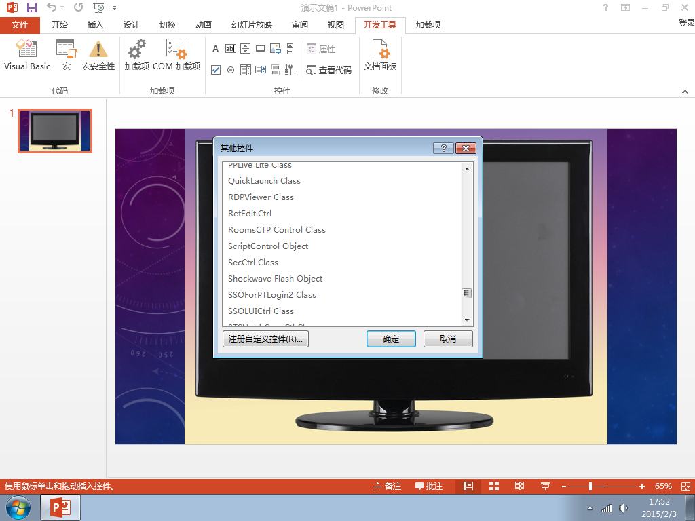Image resolution: width=695 pixels, height=521 pixels.
Task: Switch to the Design (设计) tab
Action: pos(131,25)
